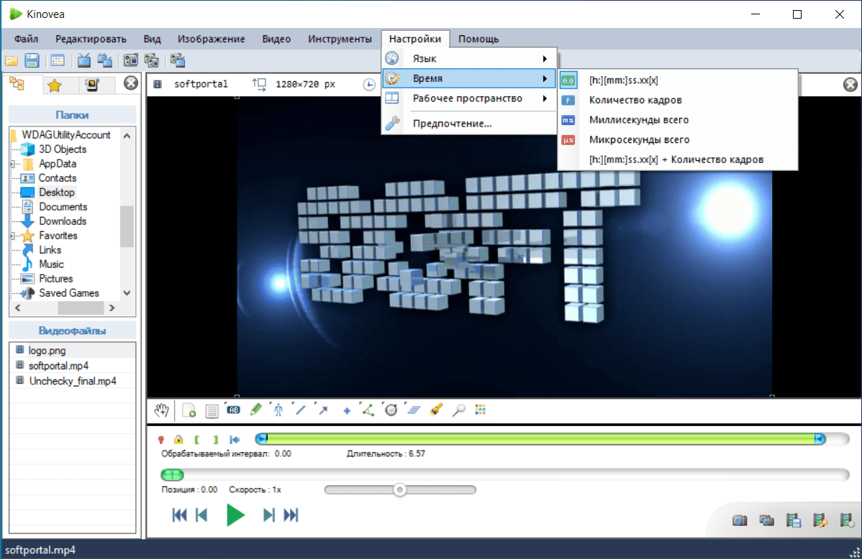
Task: Click the green Play button
Action: point(235,515)
